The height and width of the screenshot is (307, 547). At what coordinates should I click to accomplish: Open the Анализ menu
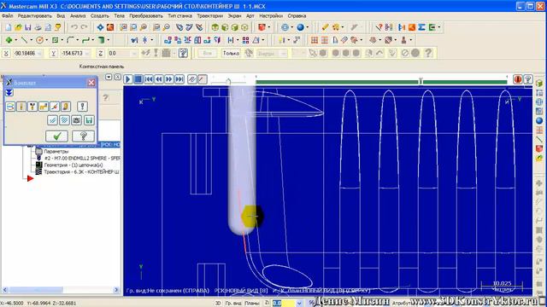tap(78, 16)
